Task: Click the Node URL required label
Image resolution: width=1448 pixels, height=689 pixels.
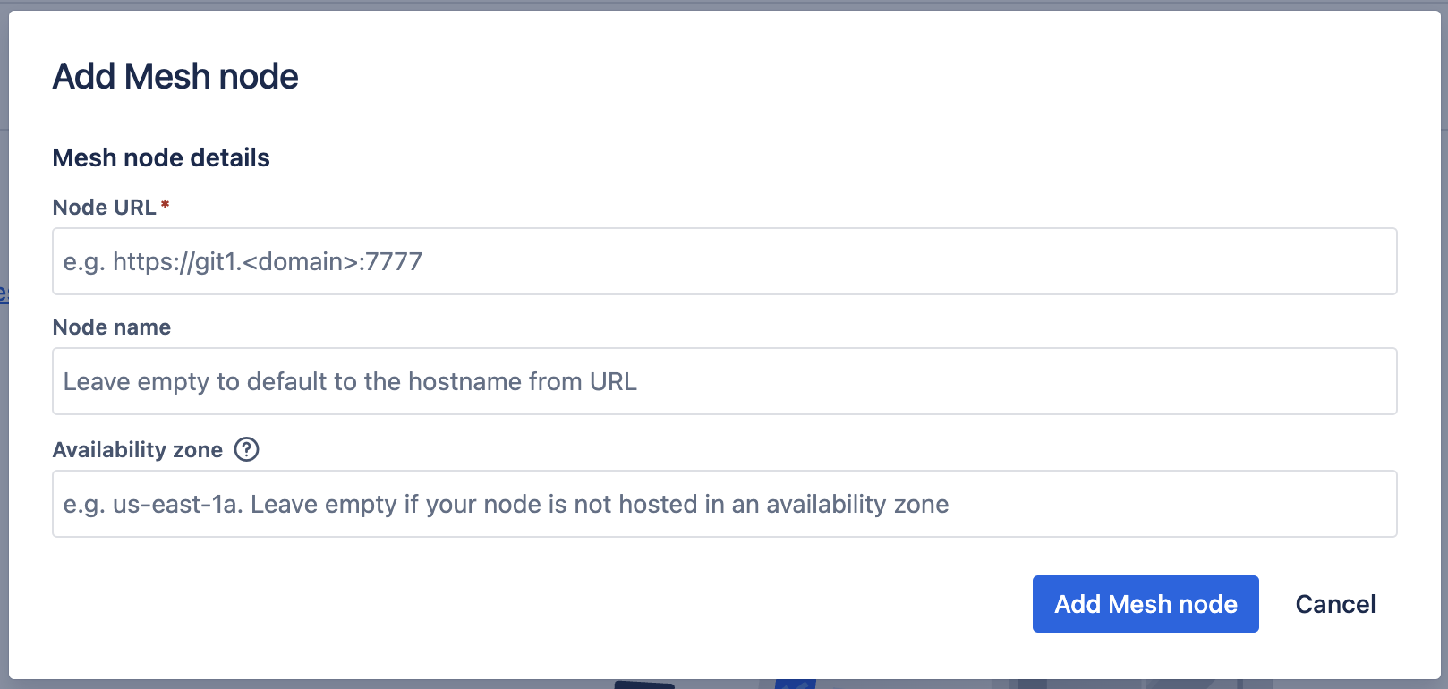Action: 106,207
